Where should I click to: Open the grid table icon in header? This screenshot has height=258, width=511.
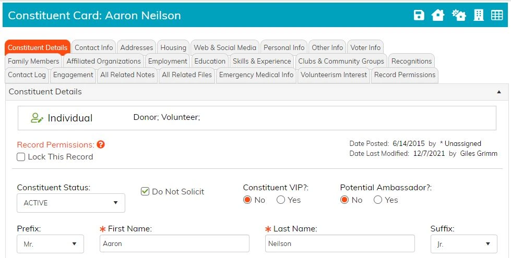pyautogui.click(x=497, y=15)
